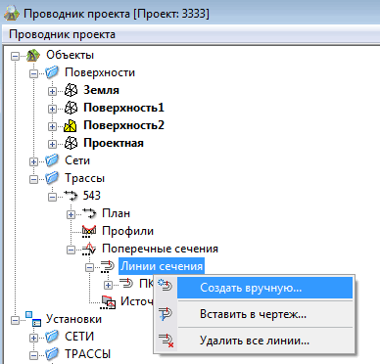The width and height of the screenshot is (380, 364).
Task: Click the Поперечные сечения icon
Action: tap(89, 250)
